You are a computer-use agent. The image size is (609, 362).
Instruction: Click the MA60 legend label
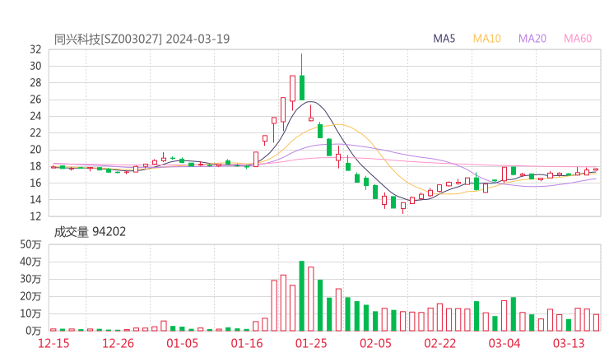point(578,39)
